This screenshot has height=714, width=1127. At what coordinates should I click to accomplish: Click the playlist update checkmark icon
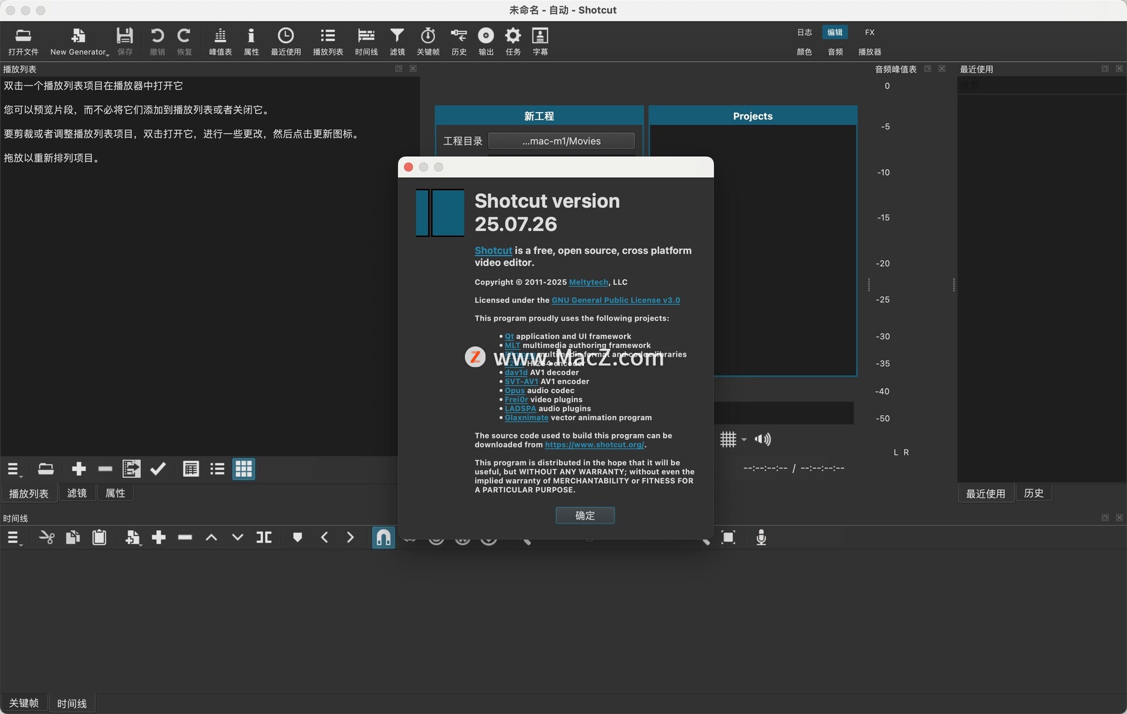[x=158, y=469]
